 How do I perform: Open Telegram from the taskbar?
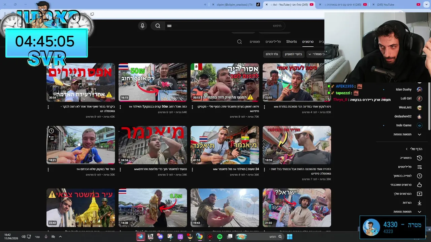pyautogui.click(x=140, y=237)
